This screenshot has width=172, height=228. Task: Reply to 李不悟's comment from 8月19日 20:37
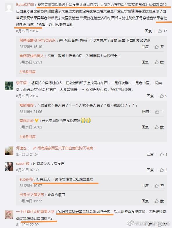click(x=150, y=96)
